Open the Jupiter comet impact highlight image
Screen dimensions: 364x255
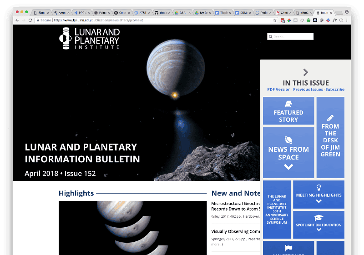[x=132, y=228]
